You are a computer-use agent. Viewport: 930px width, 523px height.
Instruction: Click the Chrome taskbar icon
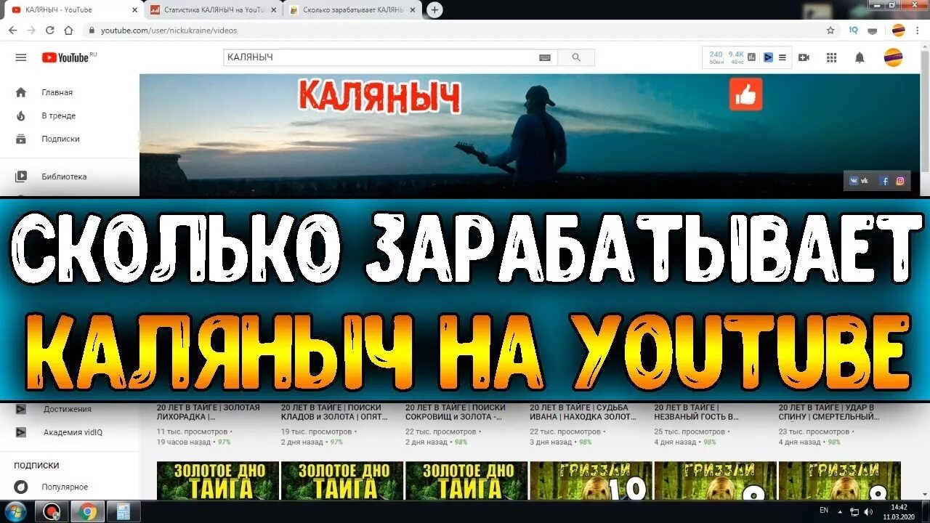[88, 511]
